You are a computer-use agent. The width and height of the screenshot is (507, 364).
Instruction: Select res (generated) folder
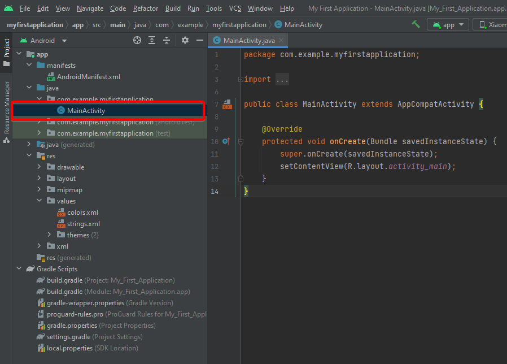(x=64, y=258)
